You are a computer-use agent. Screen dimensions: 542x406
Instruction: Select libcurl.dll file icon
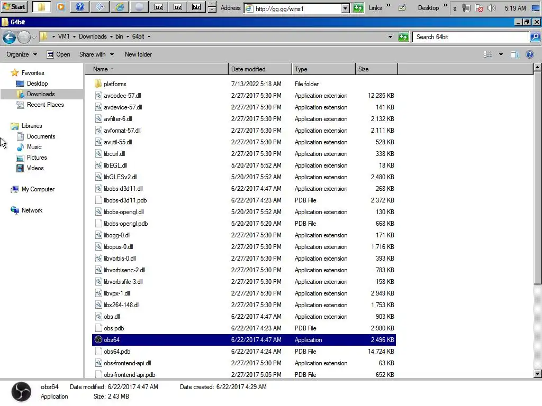point(98,154)
